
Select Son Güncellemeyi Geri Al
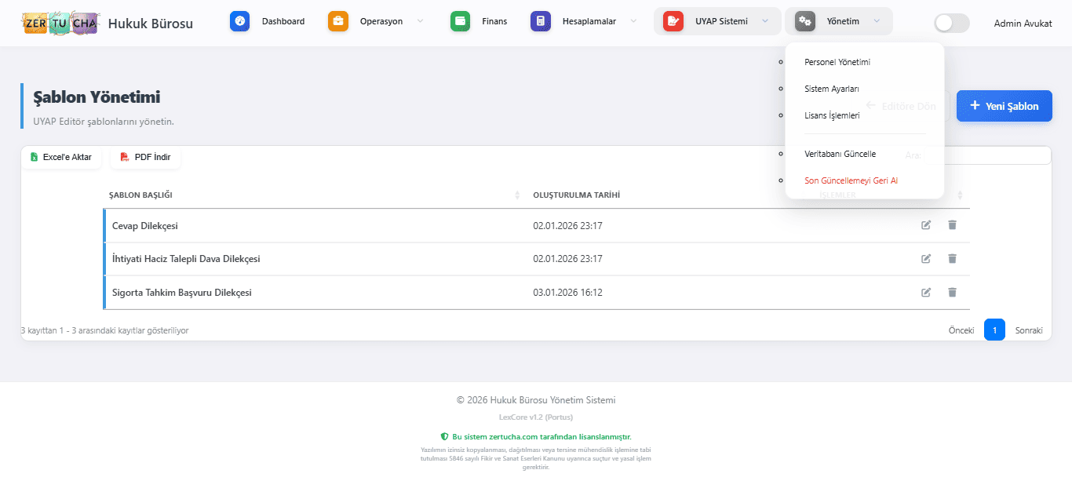[x=851, y=180]
